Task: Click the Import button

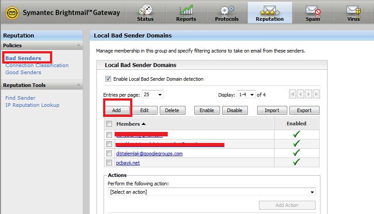Action: click(x=272, y=110)
